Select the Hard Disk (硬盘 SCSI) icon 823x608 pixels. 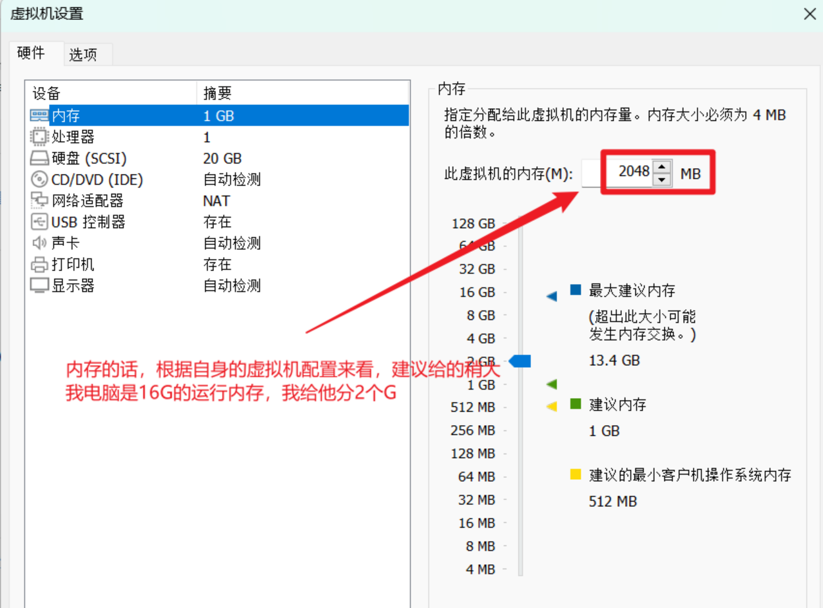(x=39, y=158)
